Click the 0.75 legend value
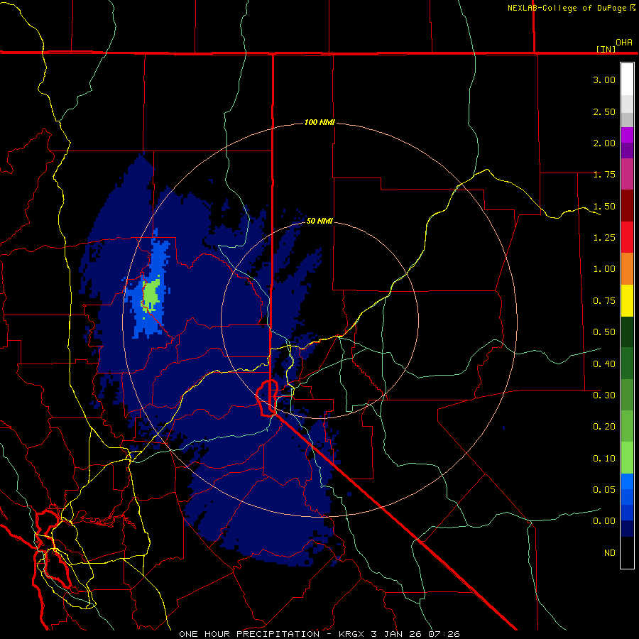Screen dimensions: 639x639 point(604,301)
